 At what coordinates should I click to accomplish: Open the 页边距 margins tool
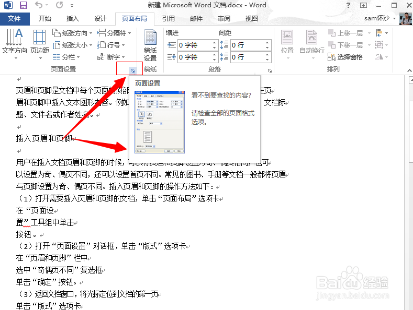[39, 44]
